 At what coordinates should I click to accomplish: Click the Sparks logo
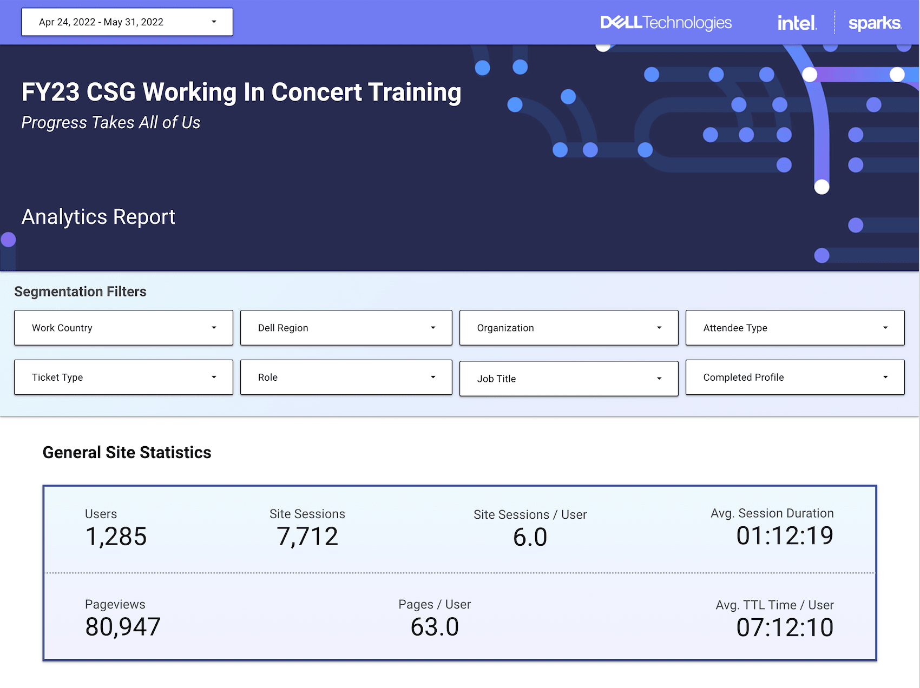(875, 23)
